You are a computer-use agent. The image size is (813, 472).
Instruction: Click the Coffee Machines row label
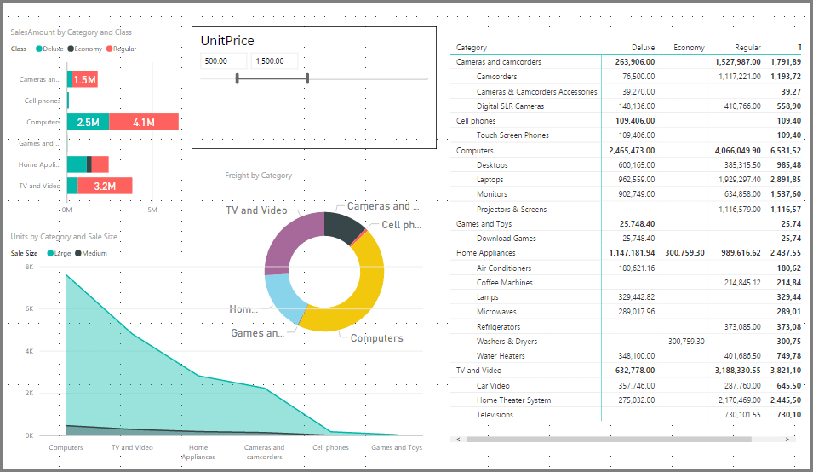pyautogui.click(x=505, y=283)
